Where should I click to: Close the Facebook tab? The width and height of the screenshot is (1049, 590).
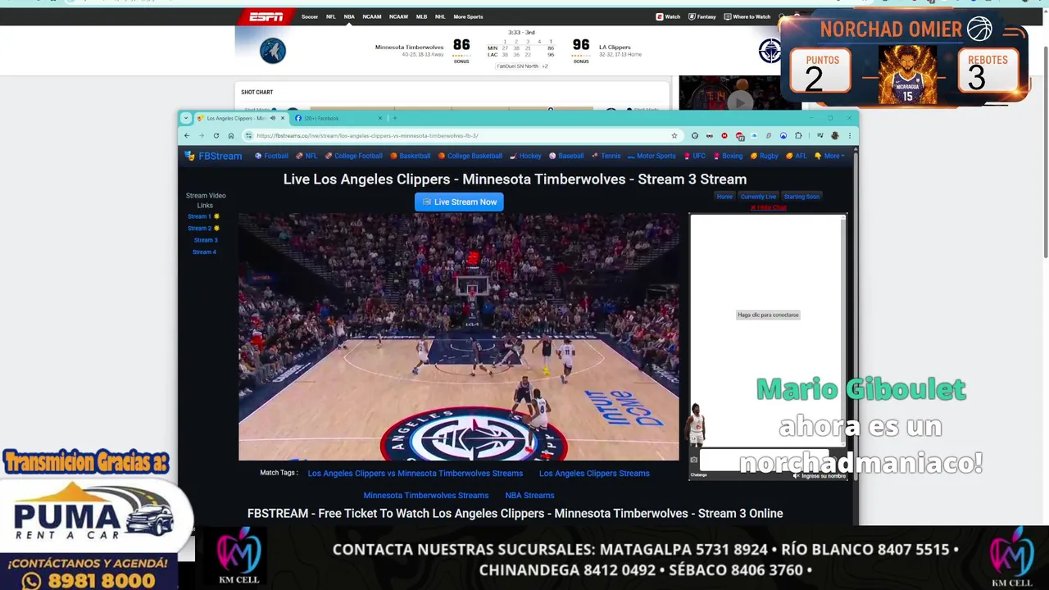pyautogui.click(x=380, y=118)
